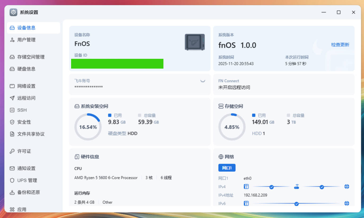Click the icon beside 存储空间 heading
The image size is (364, 218).
(x=221, y=106)
